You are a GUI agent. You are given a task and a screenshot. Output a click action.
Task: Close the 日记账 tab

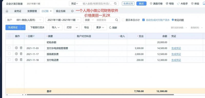coord(51,11)
